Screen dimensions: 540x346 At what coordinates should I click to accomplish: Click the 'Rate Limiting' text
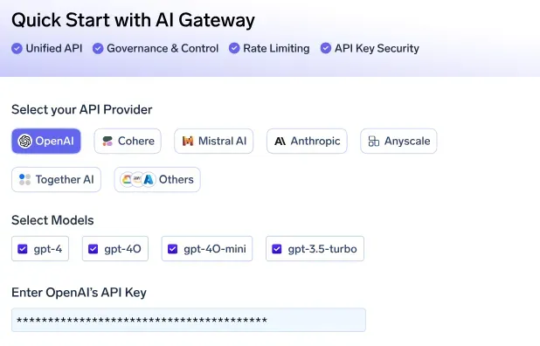point(276,49)
